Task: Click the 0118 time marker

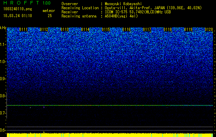Action: tap(168, 29)
